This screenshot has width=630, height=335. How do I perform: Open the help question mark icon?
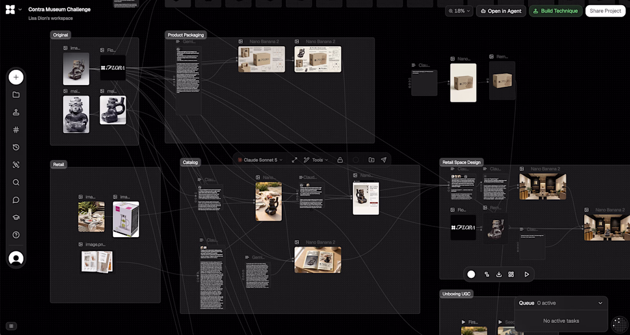tap(16, 235)
